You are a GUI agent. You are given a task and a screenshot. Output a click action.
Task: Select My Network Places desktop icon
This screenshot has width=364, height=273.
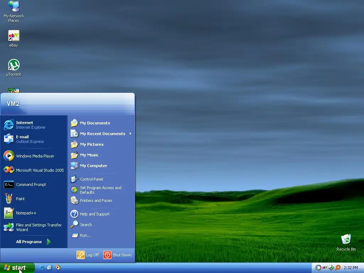(x=14, y=12)
